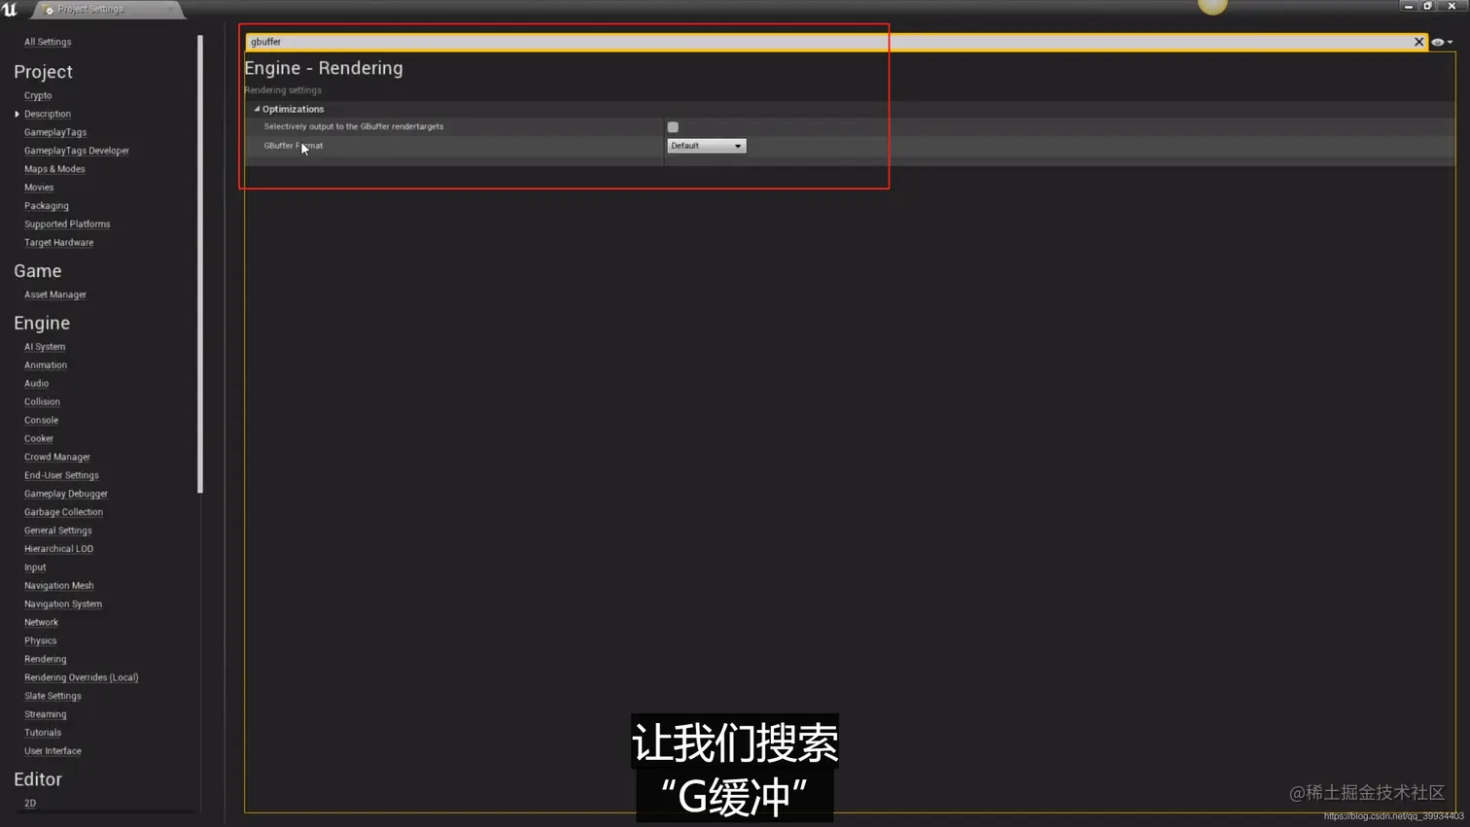Collapse the Optimizations section
Viewport: 1470px width, 827px height.
click(x=257, y=109)
